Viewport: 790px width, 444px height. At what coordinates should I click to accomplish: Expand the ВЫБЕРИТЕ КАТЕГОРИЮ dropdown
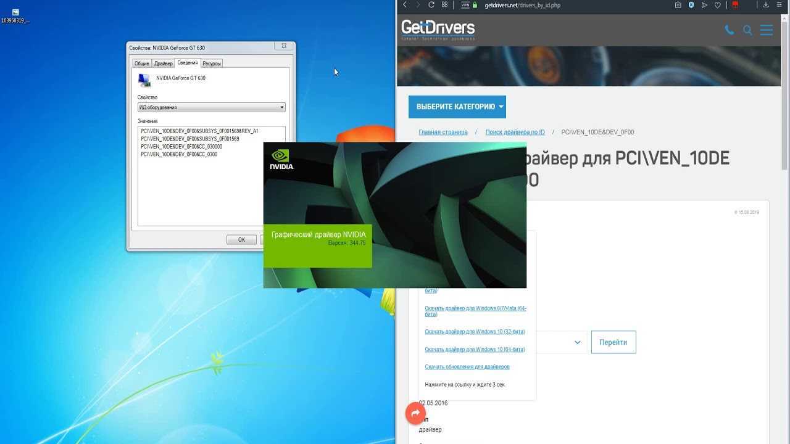(457, 107)
